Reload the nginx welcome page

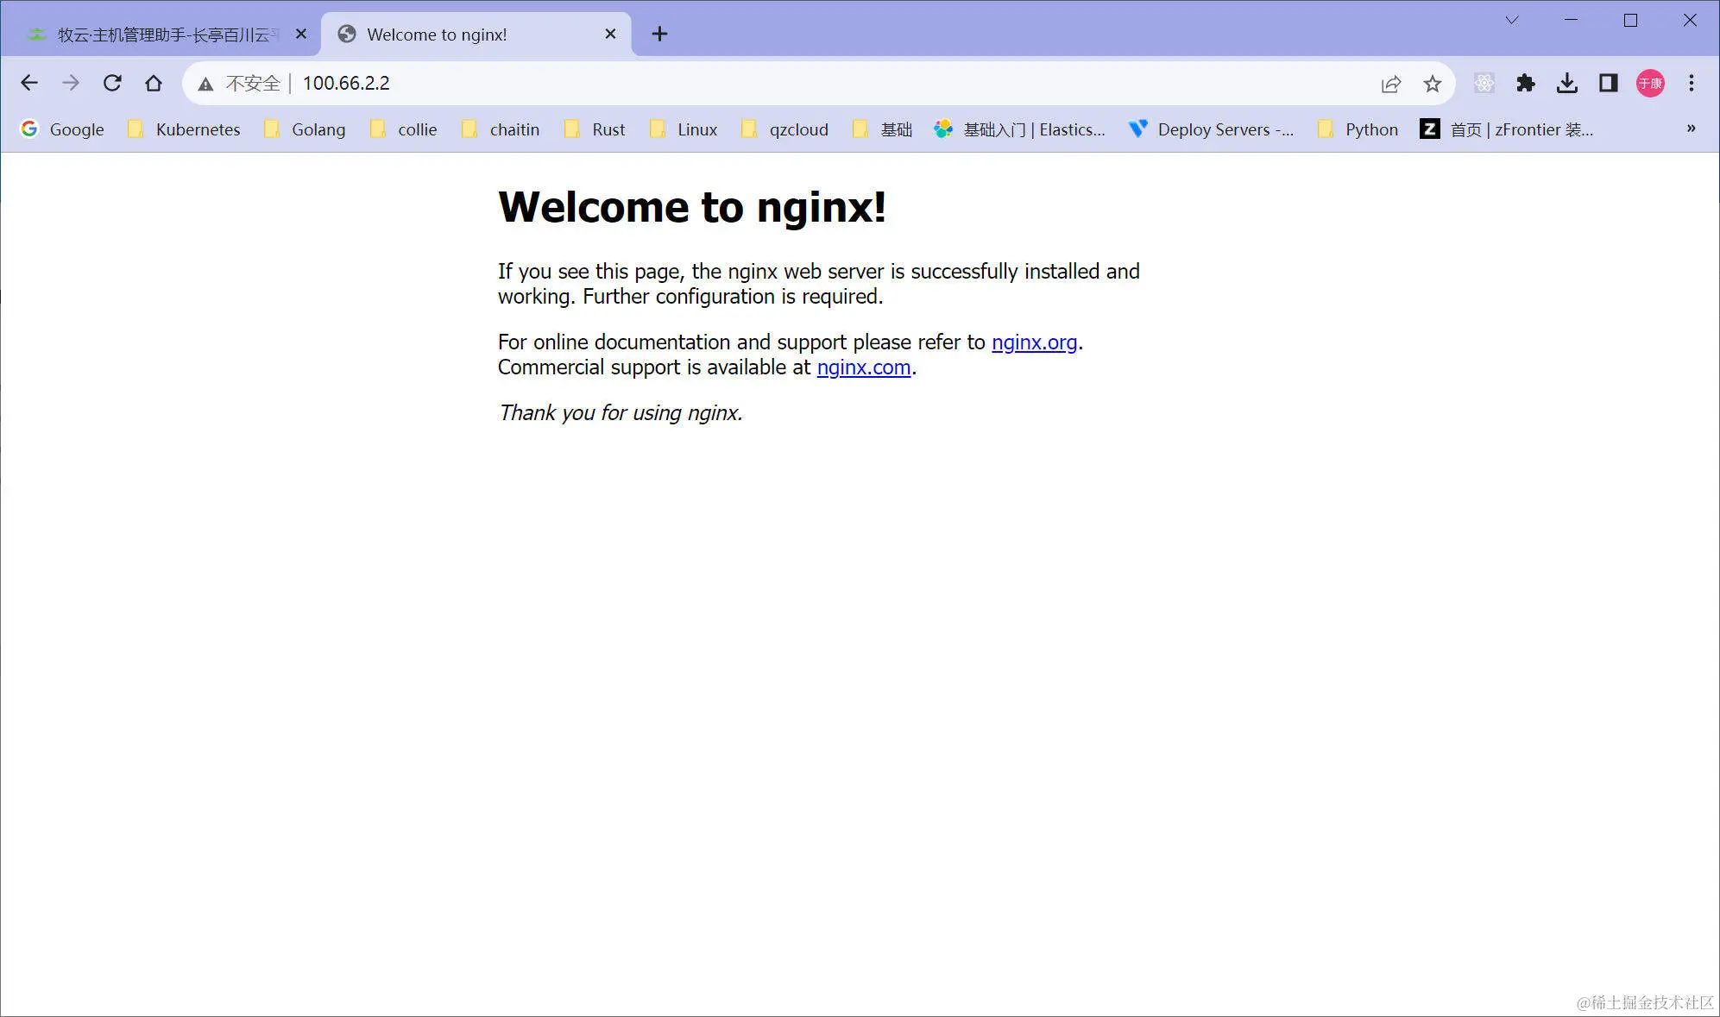point(112,83)
